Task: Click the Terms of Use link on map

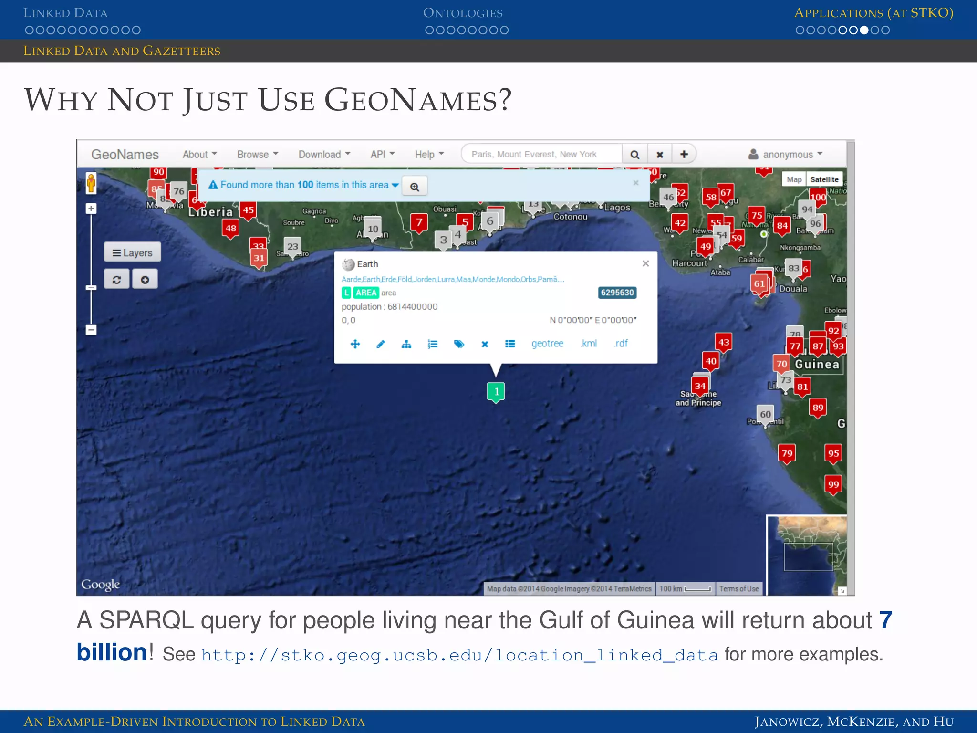Action: pyautogui.click(x=739, y=589)
